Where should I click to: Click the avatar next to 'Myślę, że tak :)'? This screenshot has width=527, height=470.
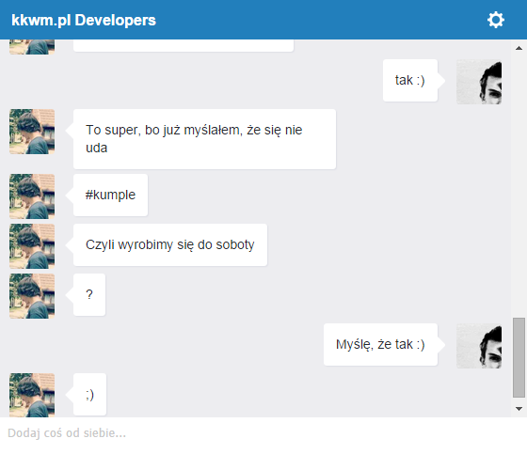479,346
